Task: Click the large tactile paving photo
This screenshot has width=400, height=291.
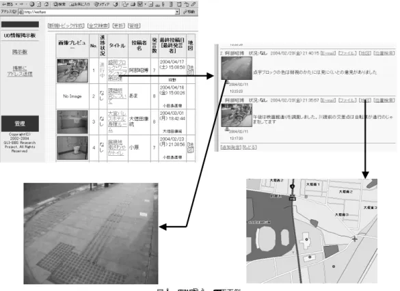Action: tap(91, 234)
